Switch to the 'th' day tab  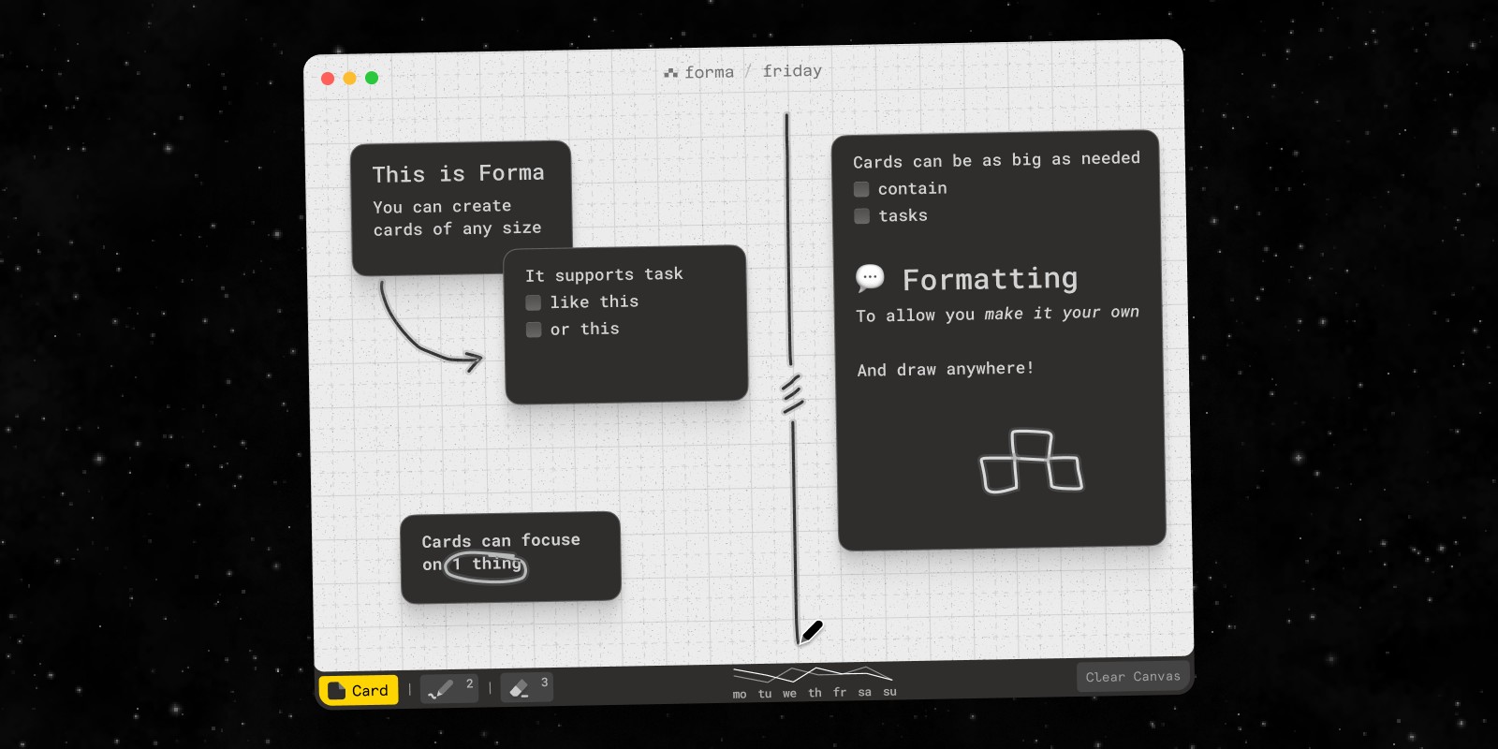815,693
